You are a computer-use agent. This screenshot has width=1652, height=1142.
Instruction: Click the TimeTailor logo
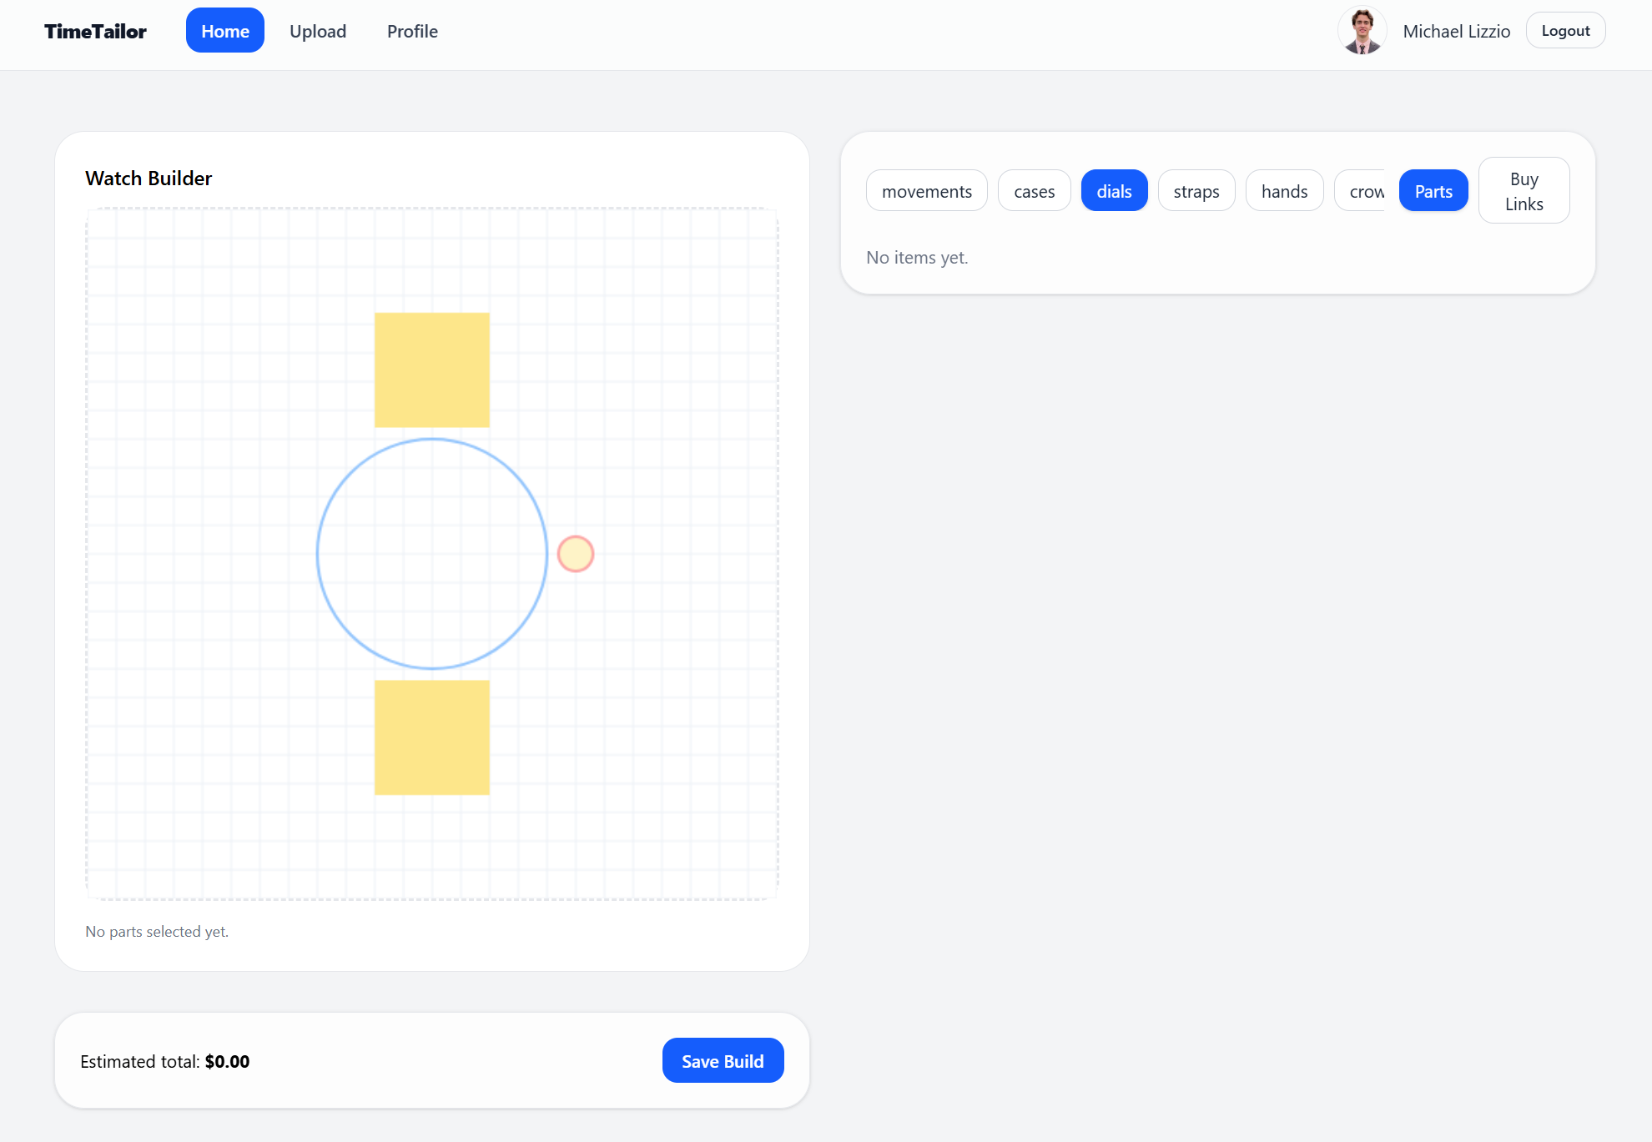tap(95, 31)
